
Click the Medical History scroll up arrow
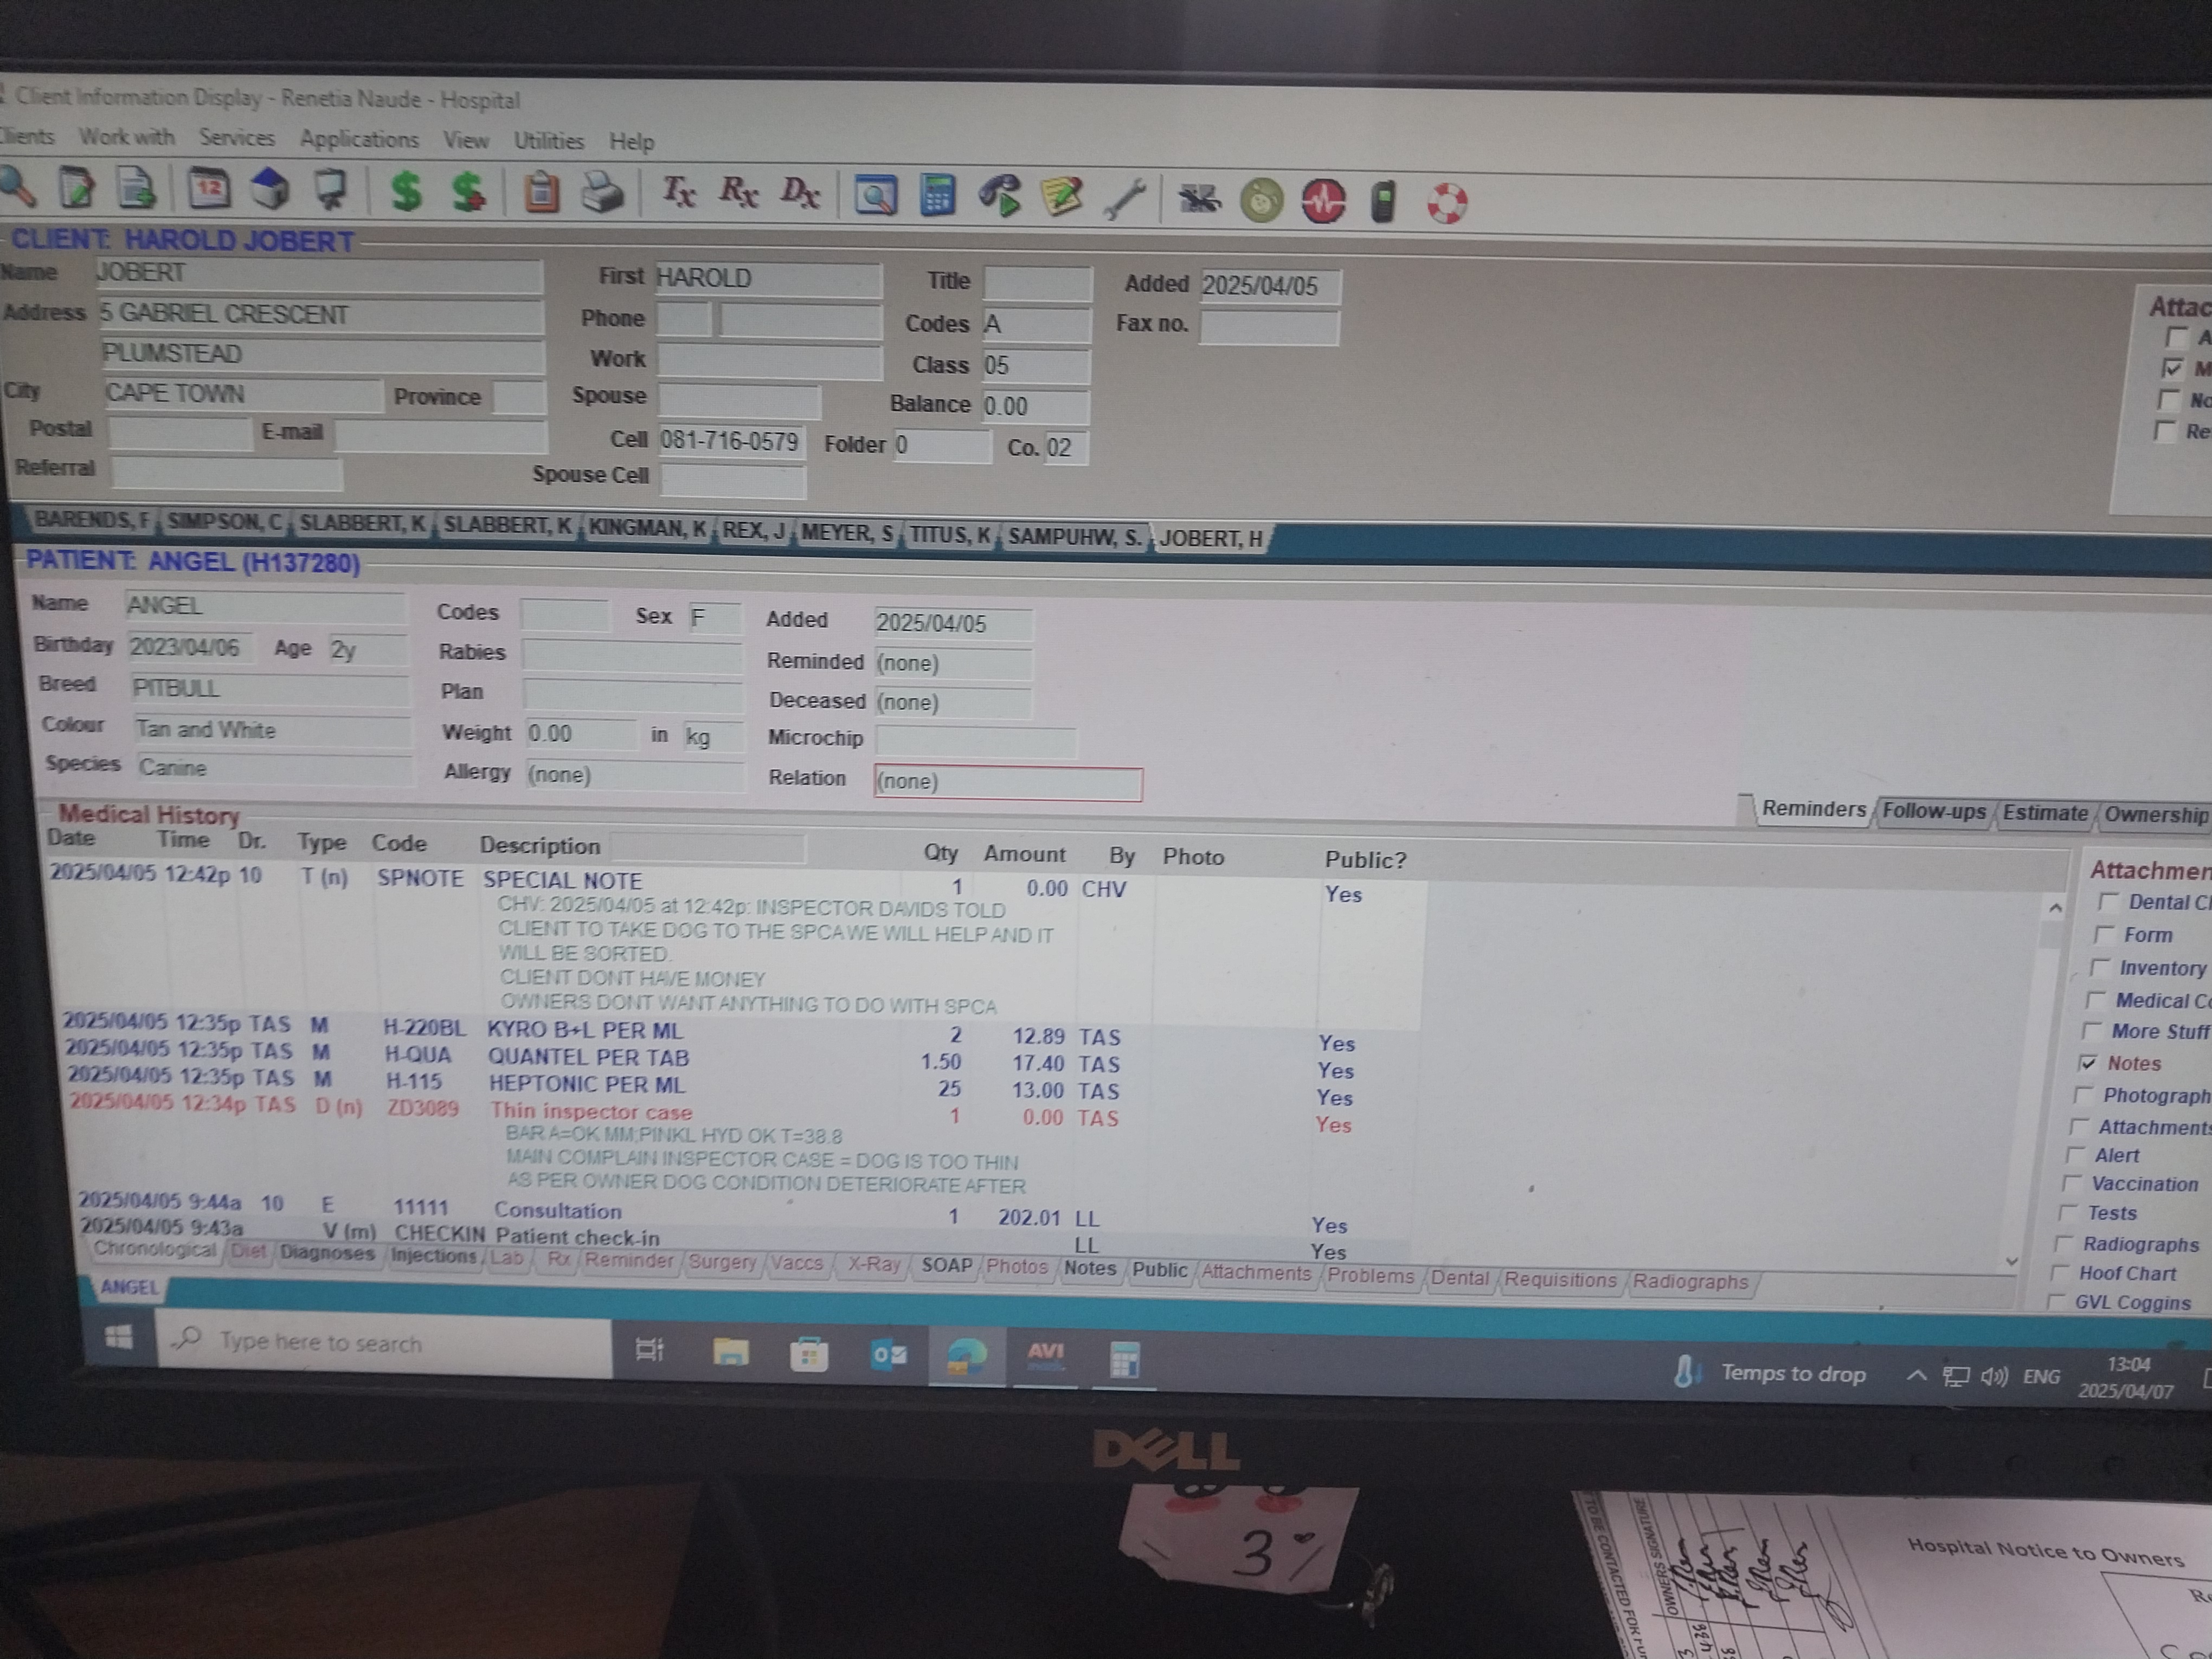(x=2055, y=908)
